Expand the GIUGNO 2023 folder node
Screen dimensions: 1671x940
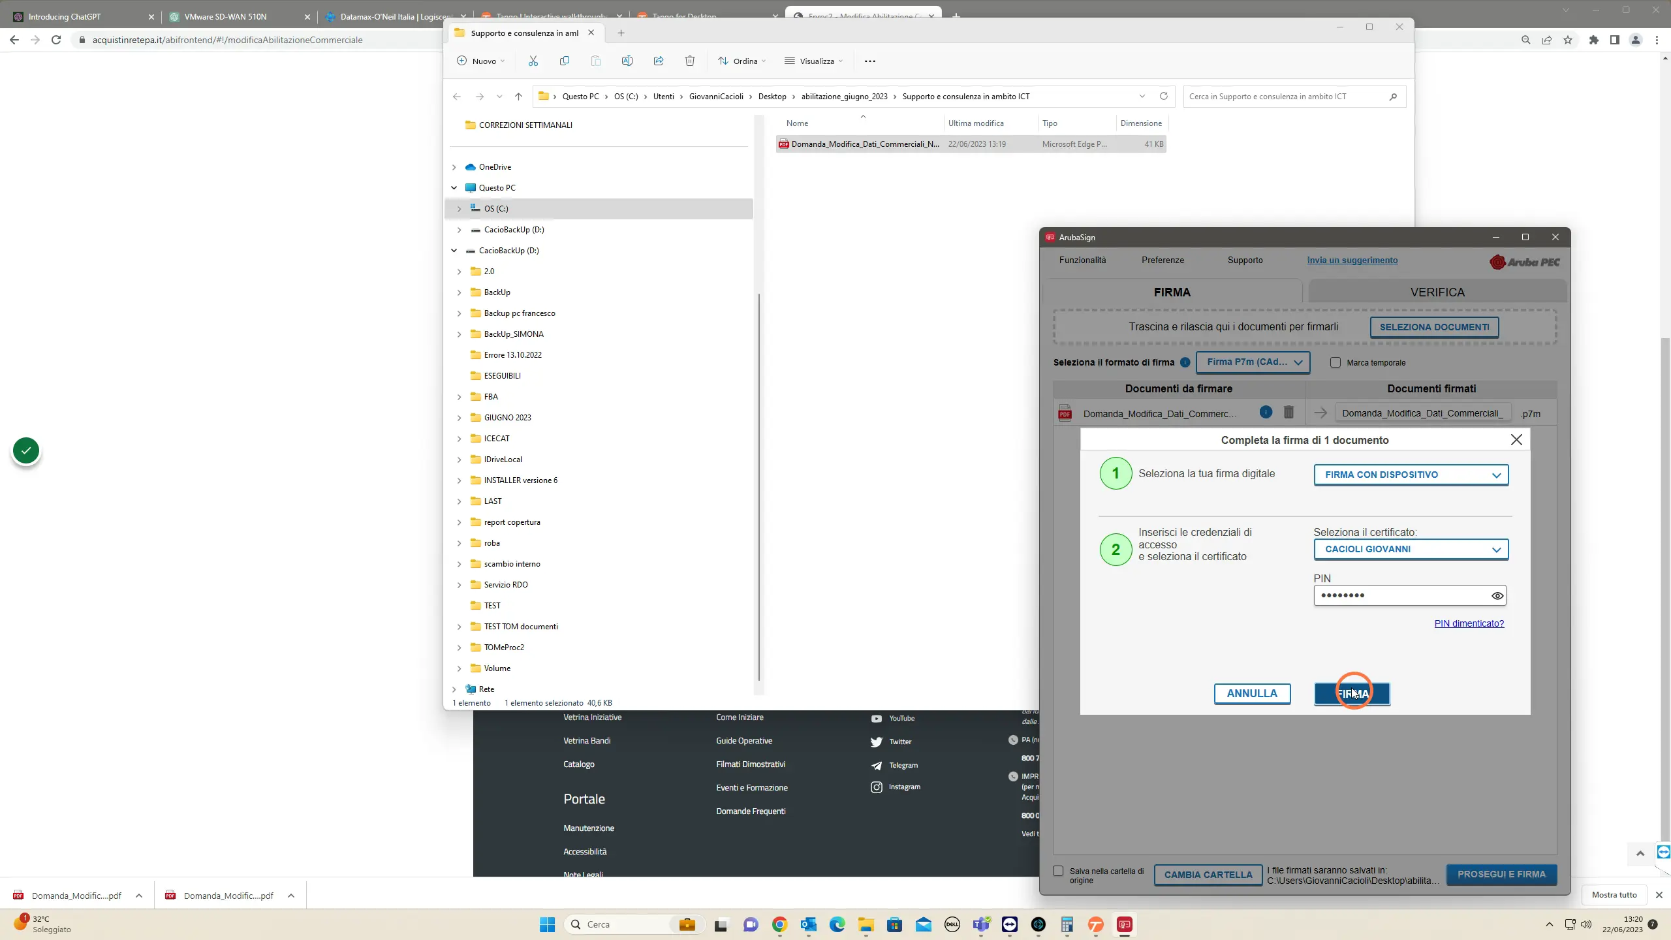459,418
